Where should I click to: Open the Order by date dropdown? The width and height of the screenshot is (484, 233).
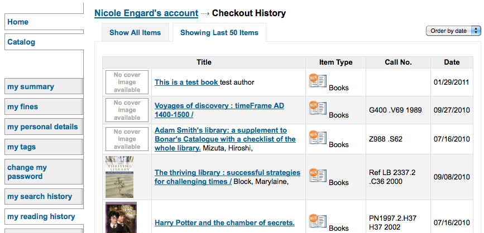pyautogui.click(x=453, y=31)
